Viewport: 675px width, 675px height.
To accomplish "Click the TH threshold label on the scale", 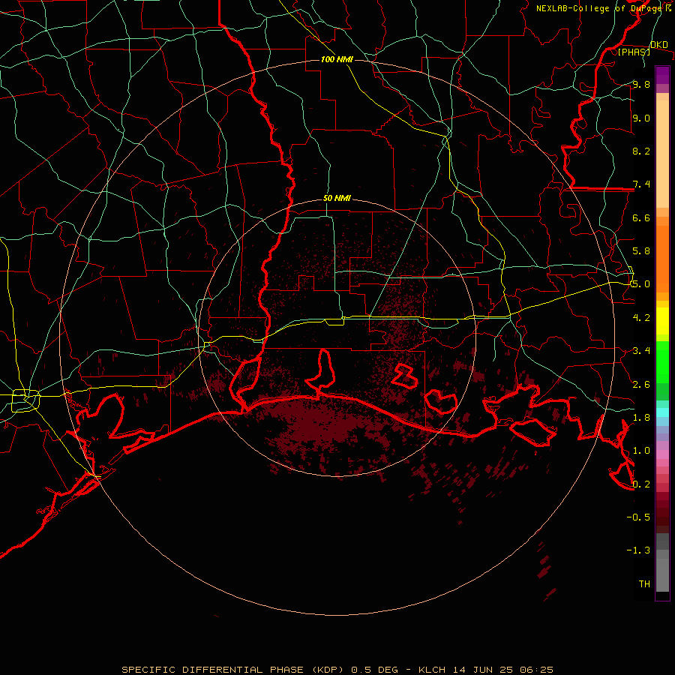I will click(644, 584).
